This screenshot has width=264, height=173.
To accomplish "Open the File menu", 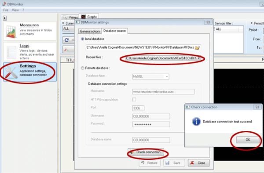I will pyautogui.click(x=6, y=10).
